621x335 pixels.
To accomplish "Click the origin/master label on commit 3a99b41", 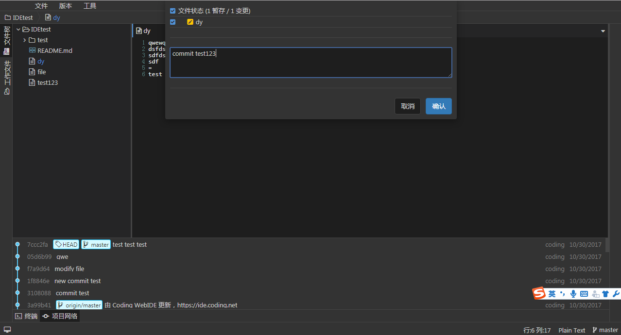I will click(x=79, y=305).
